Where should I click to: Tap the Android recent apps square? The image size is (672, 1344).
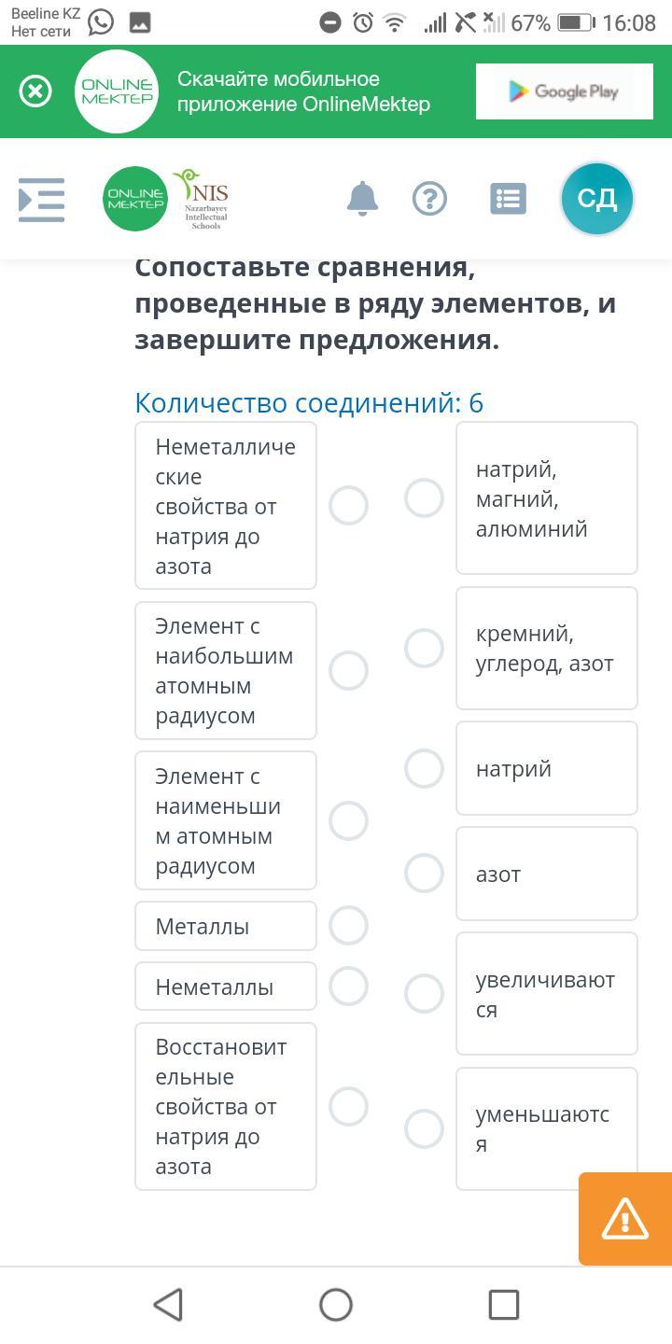point(504,1305)
